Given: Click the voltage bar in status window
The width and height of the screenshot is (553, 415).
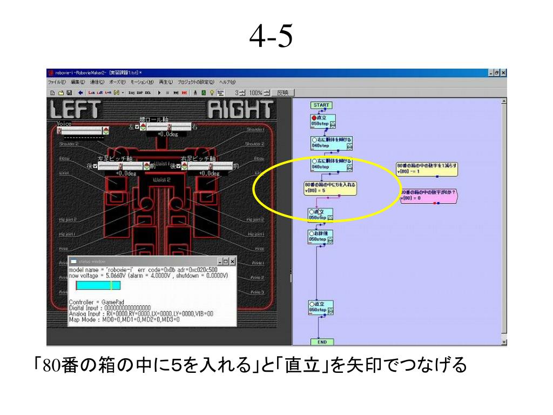Looking at the screenshot, I should pos(98,285).
